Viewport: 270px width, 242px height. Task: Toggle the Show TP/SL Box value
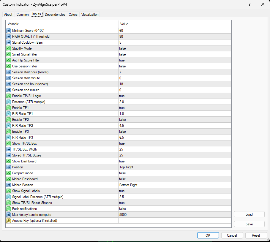[175, 143]
